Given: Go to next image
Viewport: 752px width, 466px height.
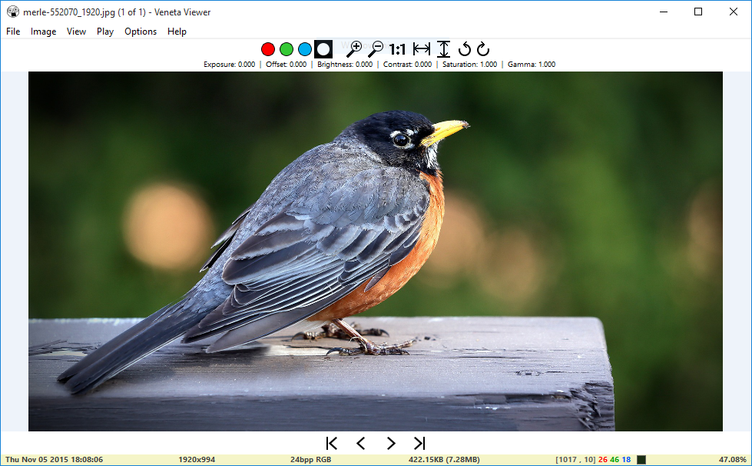Looking at the screenshot, I should coord(391,443).
